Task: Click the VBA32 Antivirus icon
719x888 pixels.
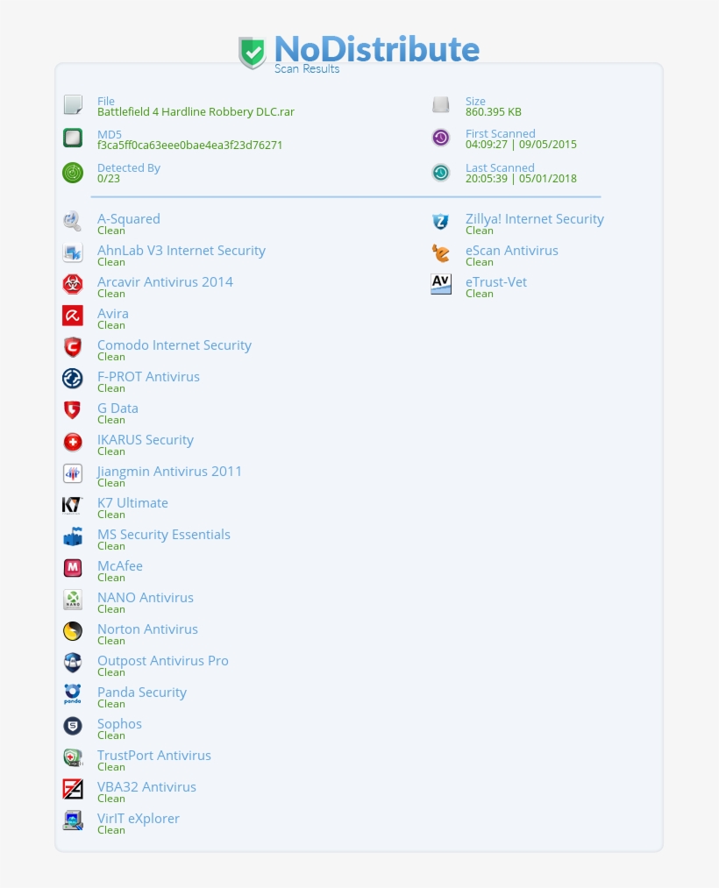Action: click(72, 788)
